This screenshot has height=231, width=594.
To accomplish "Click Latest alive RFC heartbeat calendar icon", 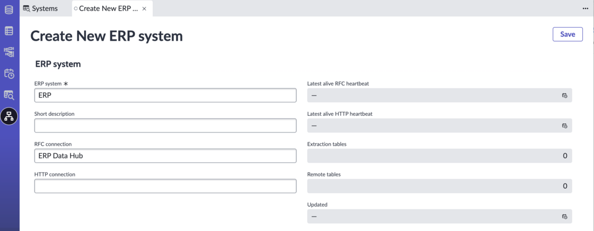I will 564,95.
